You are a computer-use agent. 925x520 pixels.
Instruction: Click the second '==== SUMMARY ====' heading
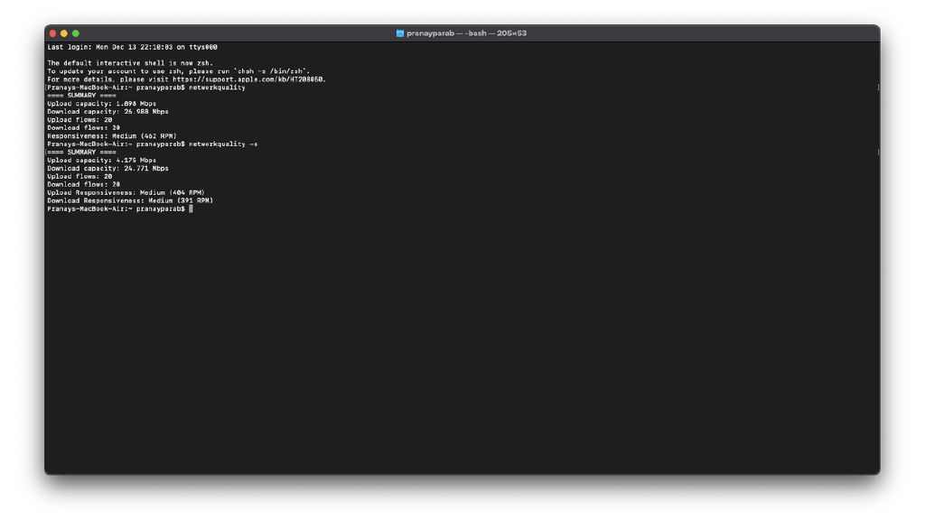81,152
